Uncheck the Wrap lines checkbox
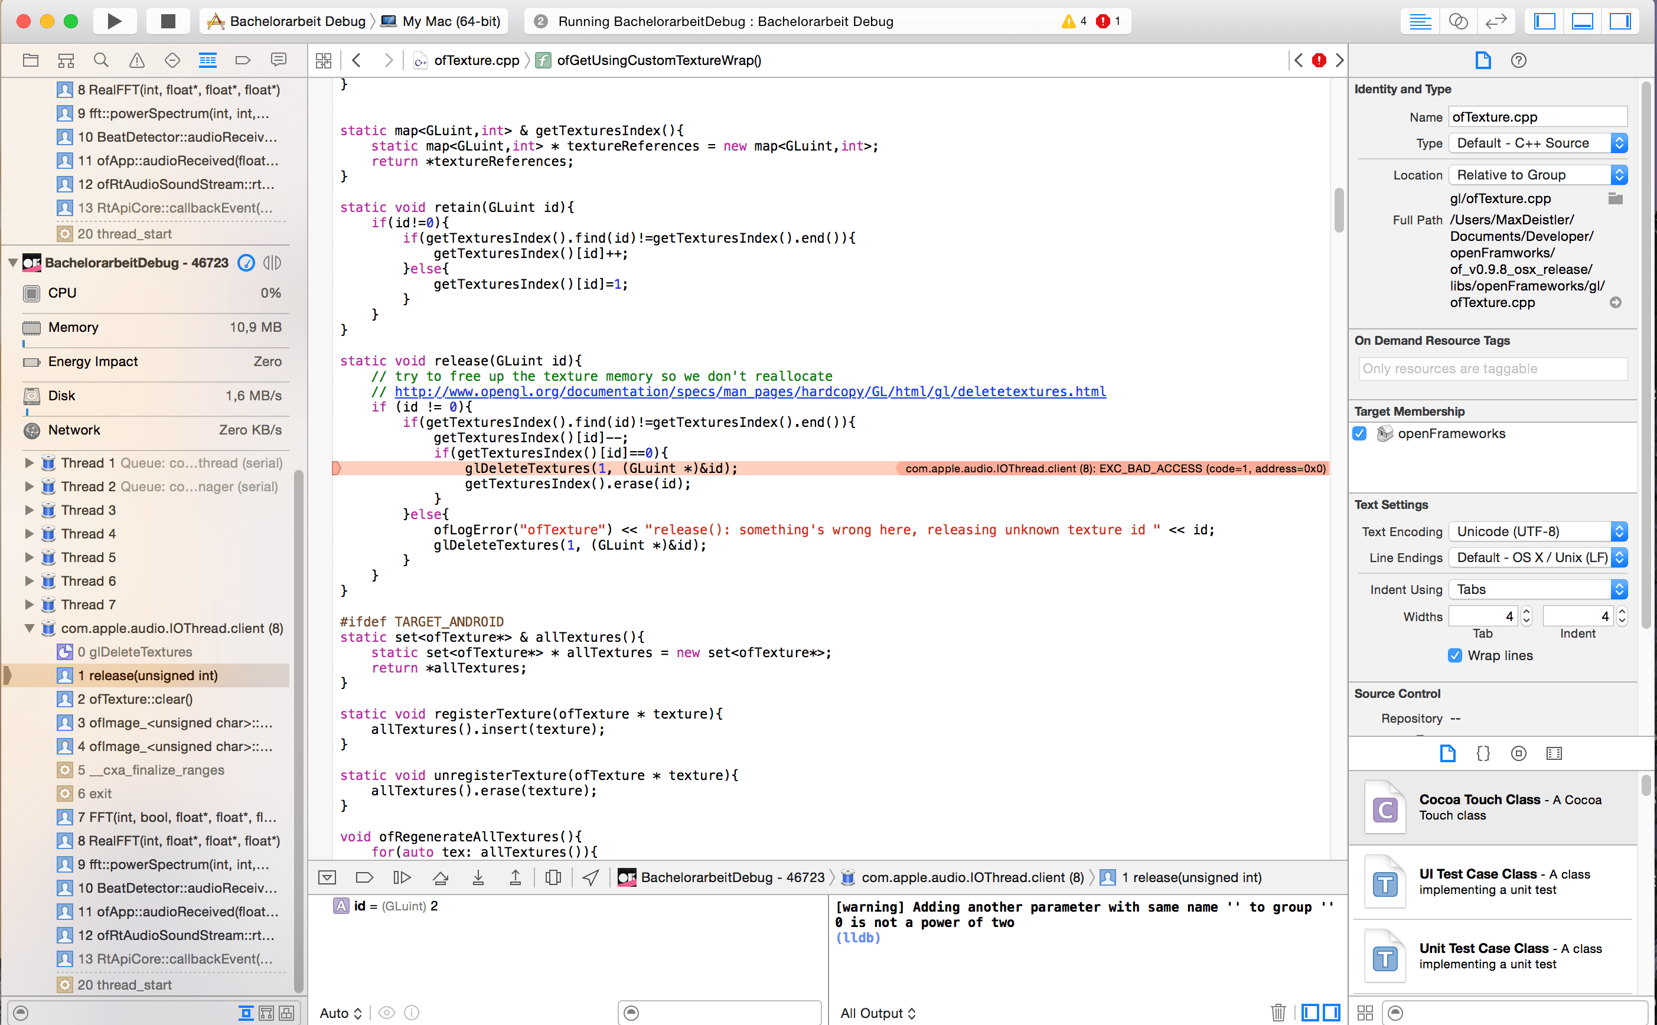Viewport: 1657px width, 1025px height. (x=1455, y=655)
